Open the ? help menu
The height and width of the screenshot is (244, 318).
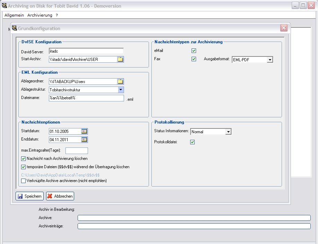57,15
